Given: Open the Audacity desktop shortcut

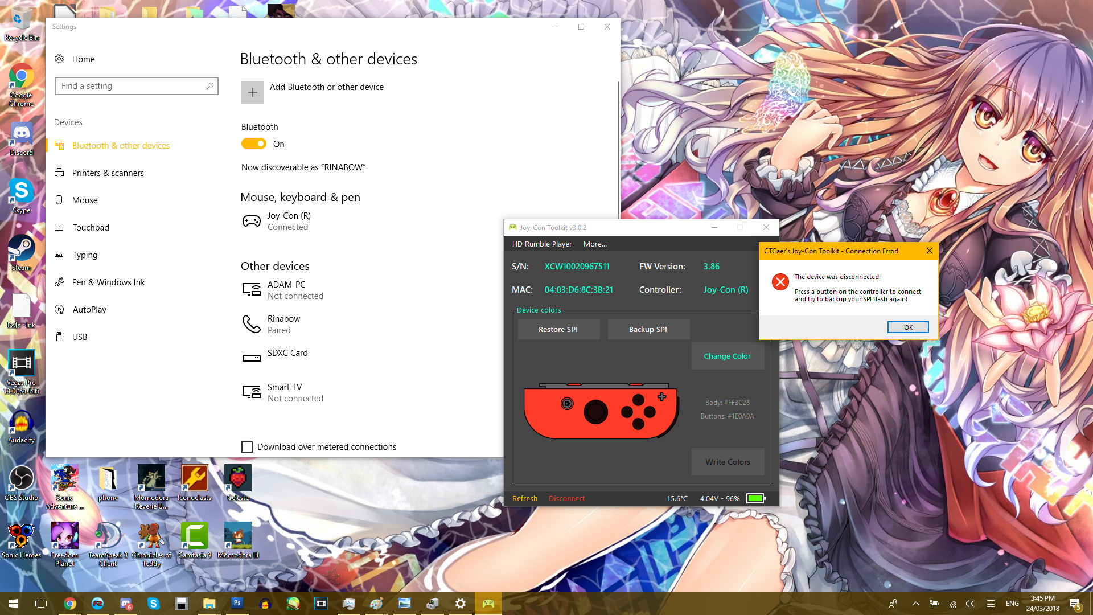Looking at the screenshot, I should coord(22,427).
